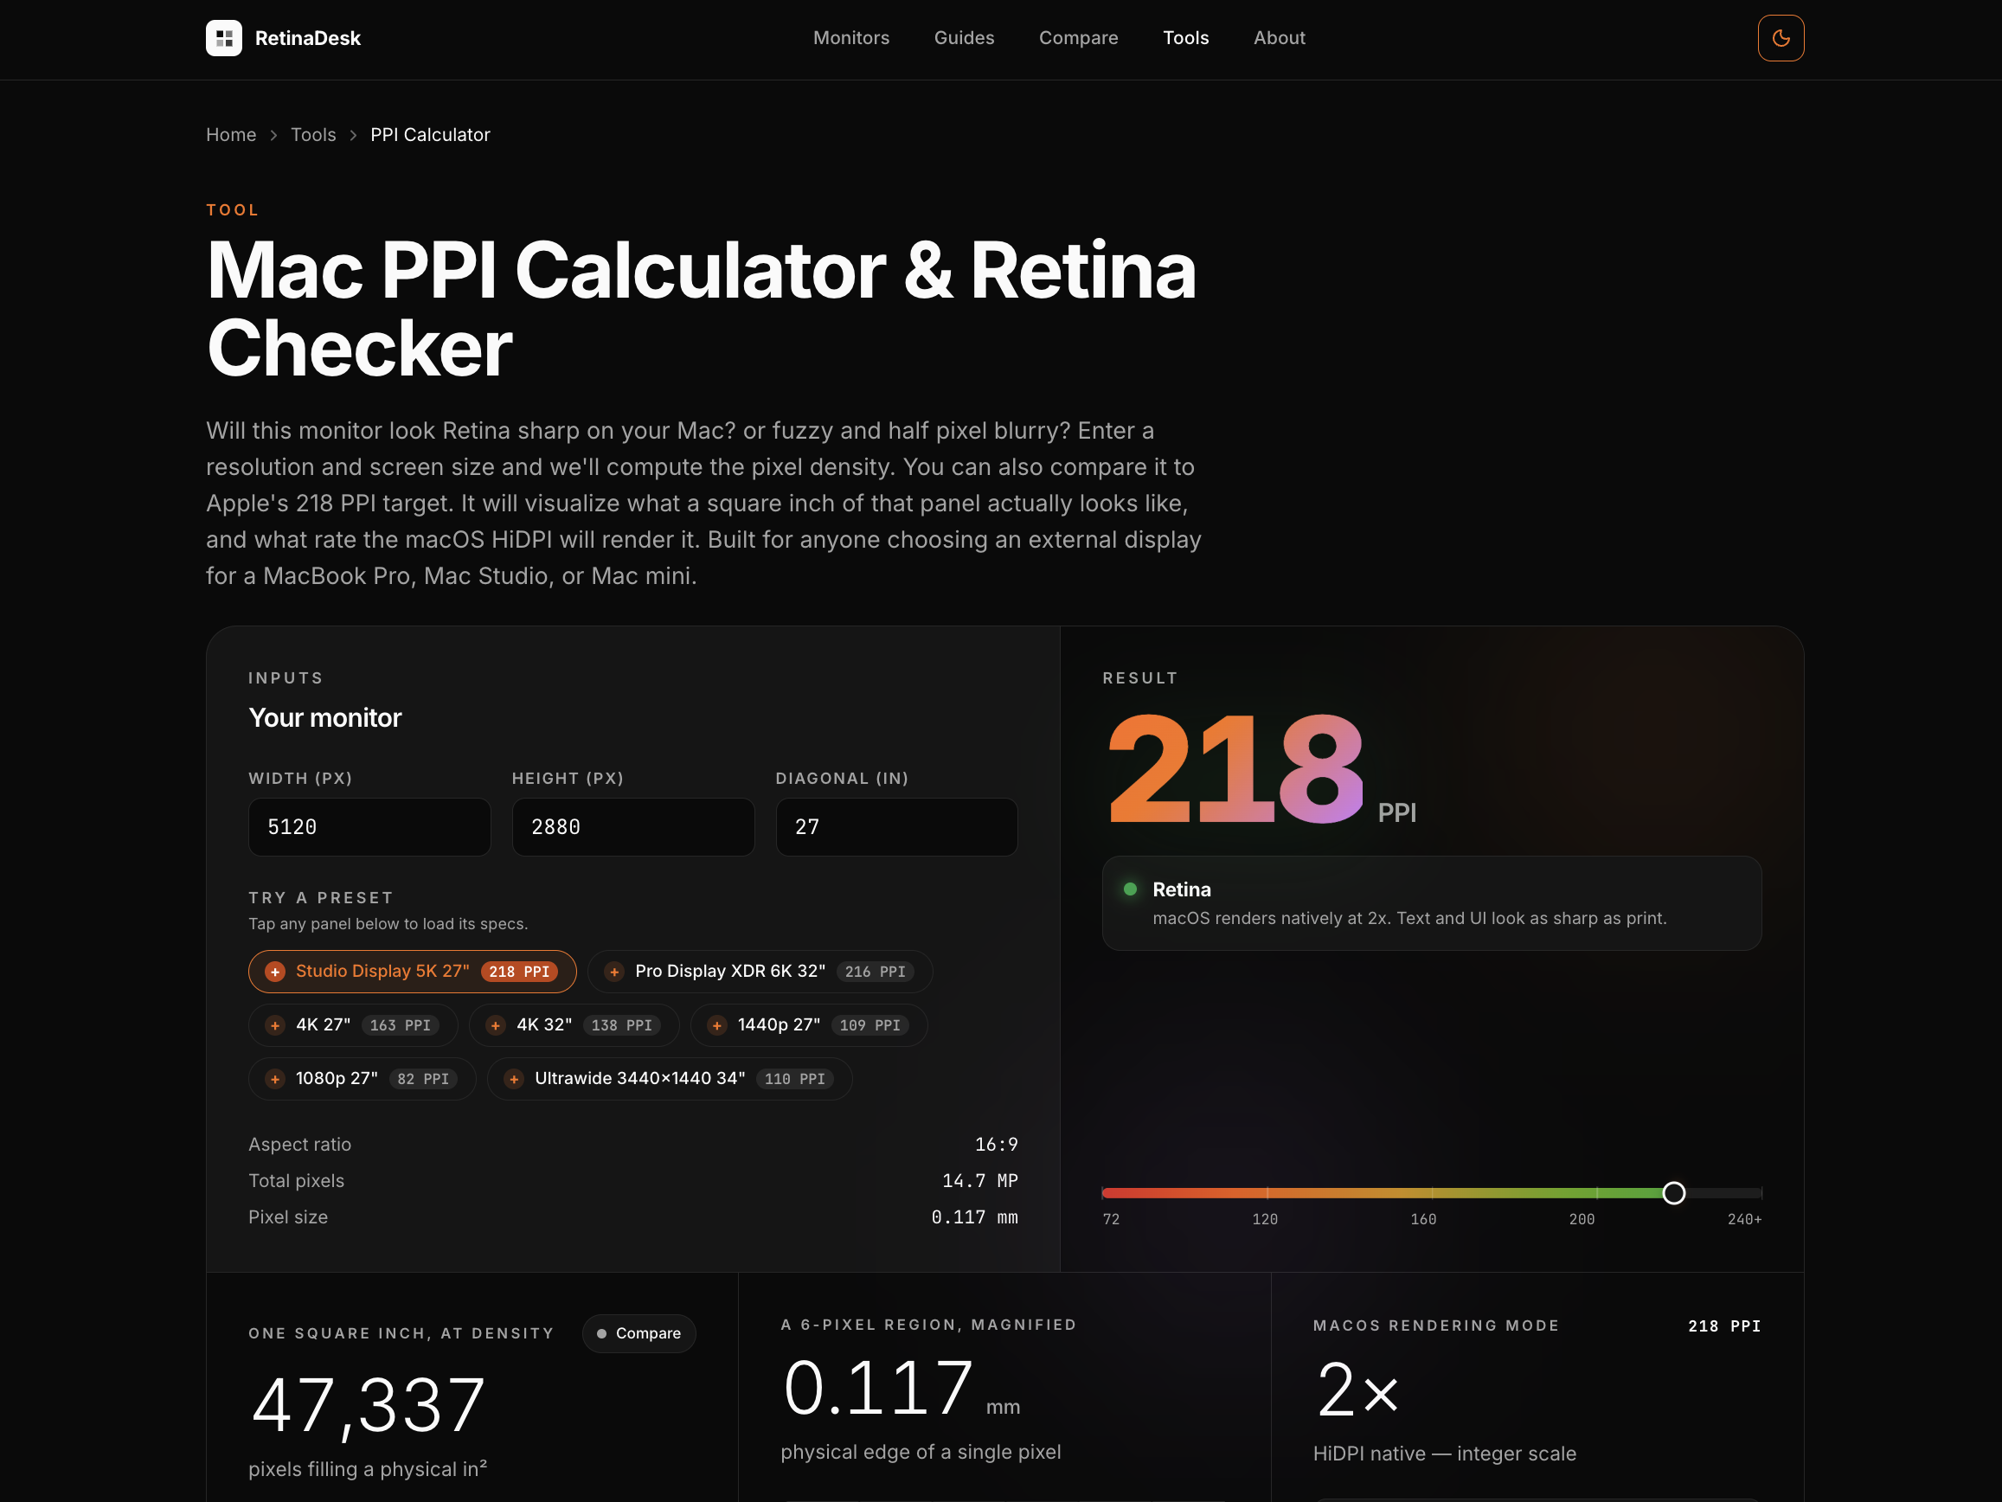
Task: Toggle the Compare density switch
Action: tap(639, 1333)
